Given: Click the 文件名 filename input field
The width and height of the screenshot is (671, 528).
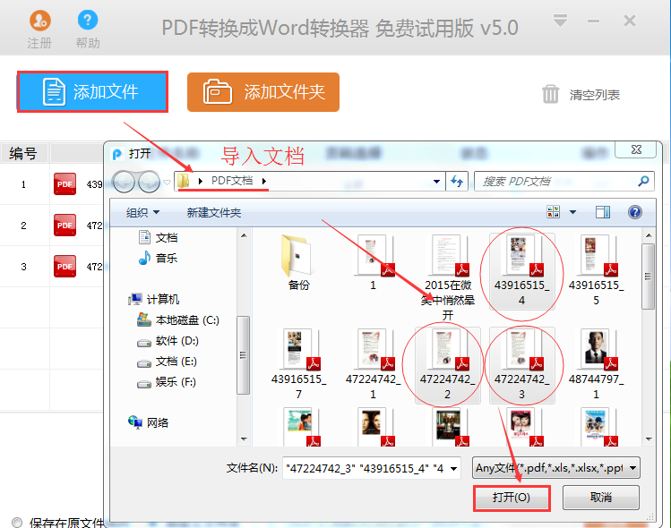Looking at the screenshot, I should click(365, 468).
